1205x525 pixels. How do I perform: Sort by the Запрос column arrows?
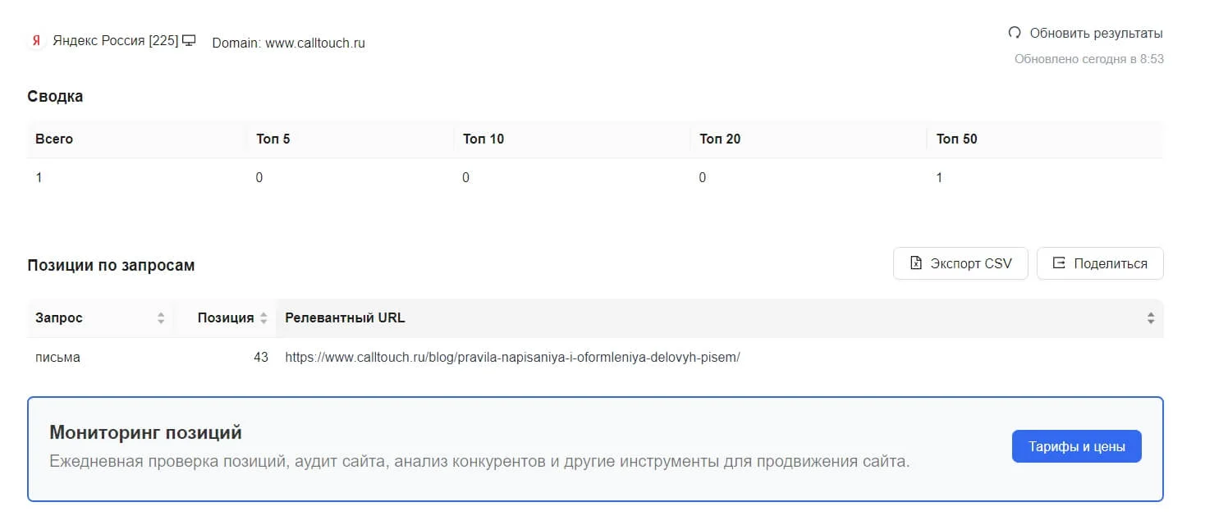pyautogui.click(x=161, y=318)
